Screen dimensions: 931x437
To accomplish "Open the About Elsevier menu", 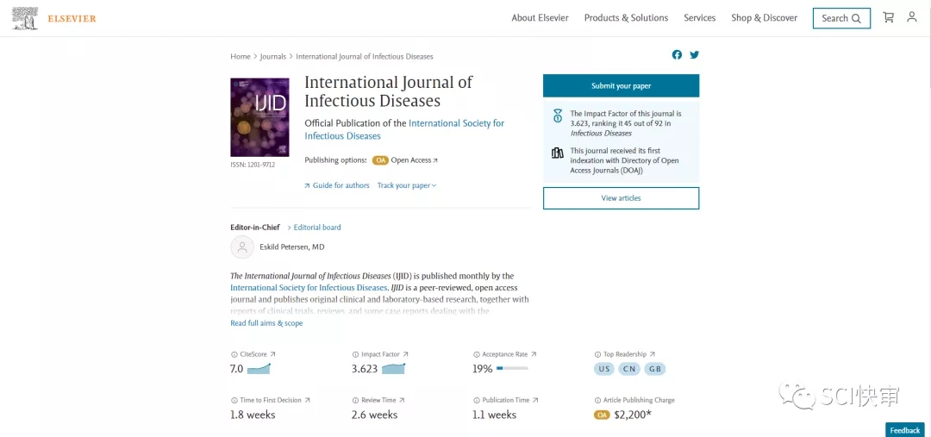I will click(540, 18).
